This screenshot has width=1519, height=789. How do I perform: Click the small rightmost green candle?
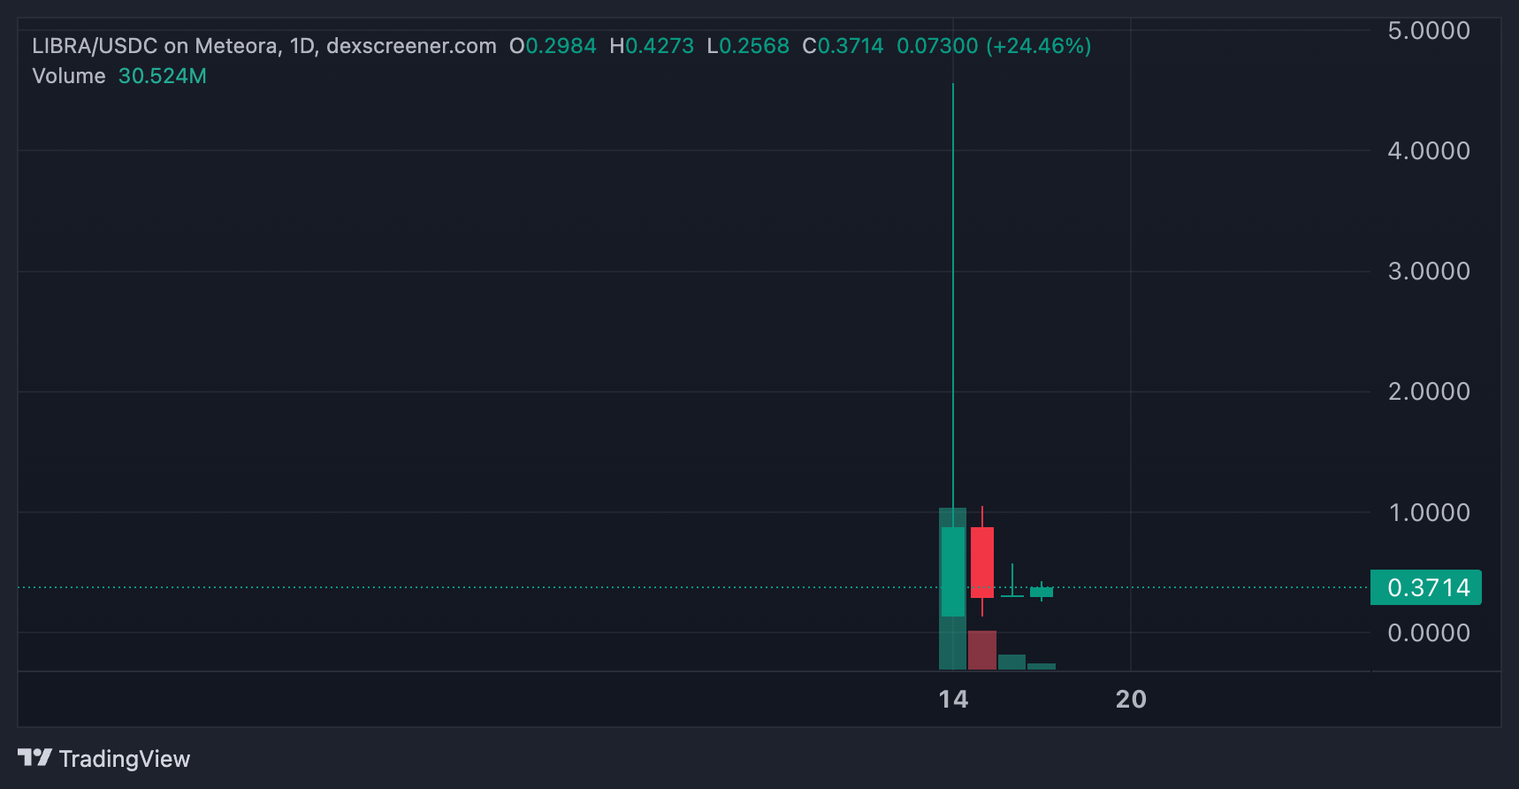point(1042,592)
